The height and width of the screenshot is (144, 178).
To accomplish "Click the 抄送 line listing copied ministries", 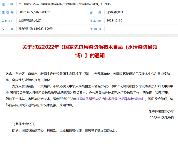I will pyautogui.click(x=66, y=131).
